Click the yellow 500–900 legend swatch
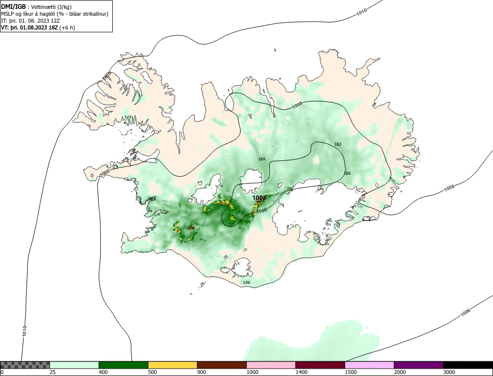The width and height of the screenshot is (493, 376). pos(173,365)
